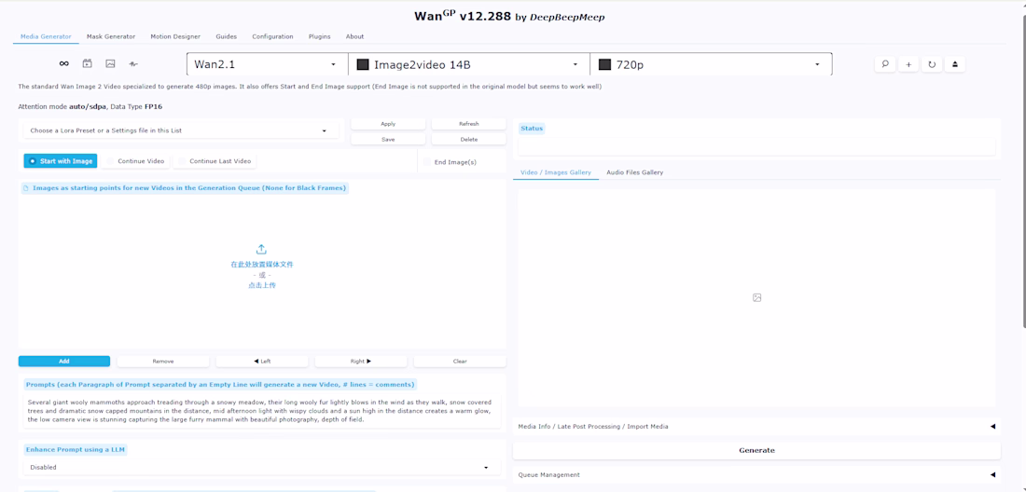Click the blue Add image button
This screenshot has height=492, width=1026.
(x=64, y=362)
